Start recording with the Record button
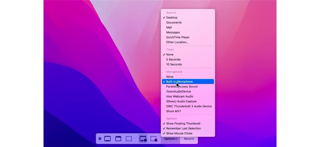320x147 pixels. [189, 139]
